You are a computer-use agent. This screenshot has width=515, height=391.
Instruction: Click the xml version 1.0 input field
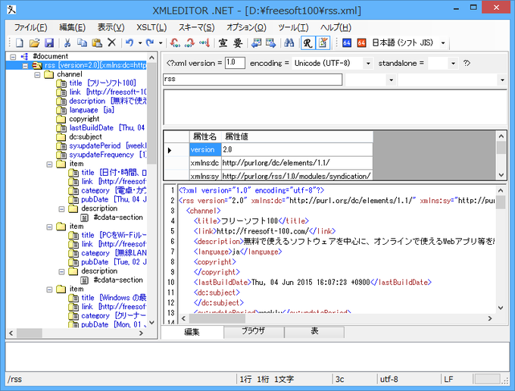235,63
